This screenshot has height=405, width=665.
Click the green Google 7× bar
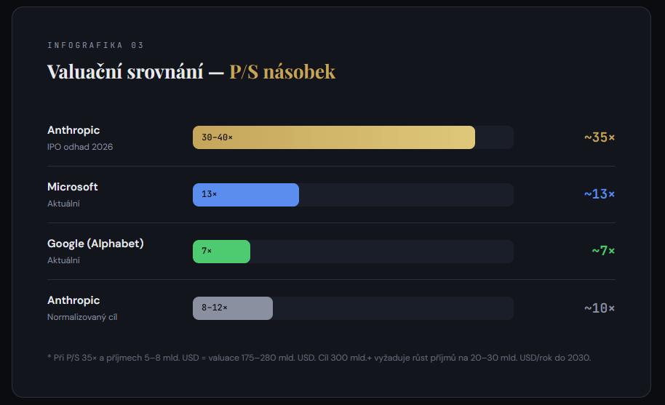[x=221, y=252]
